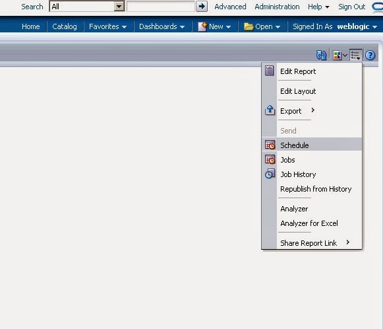Click the search go arrow button

[202, 7]
